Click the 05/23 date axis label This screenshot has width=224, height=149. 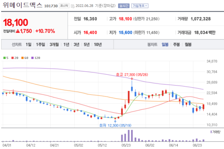126,145
